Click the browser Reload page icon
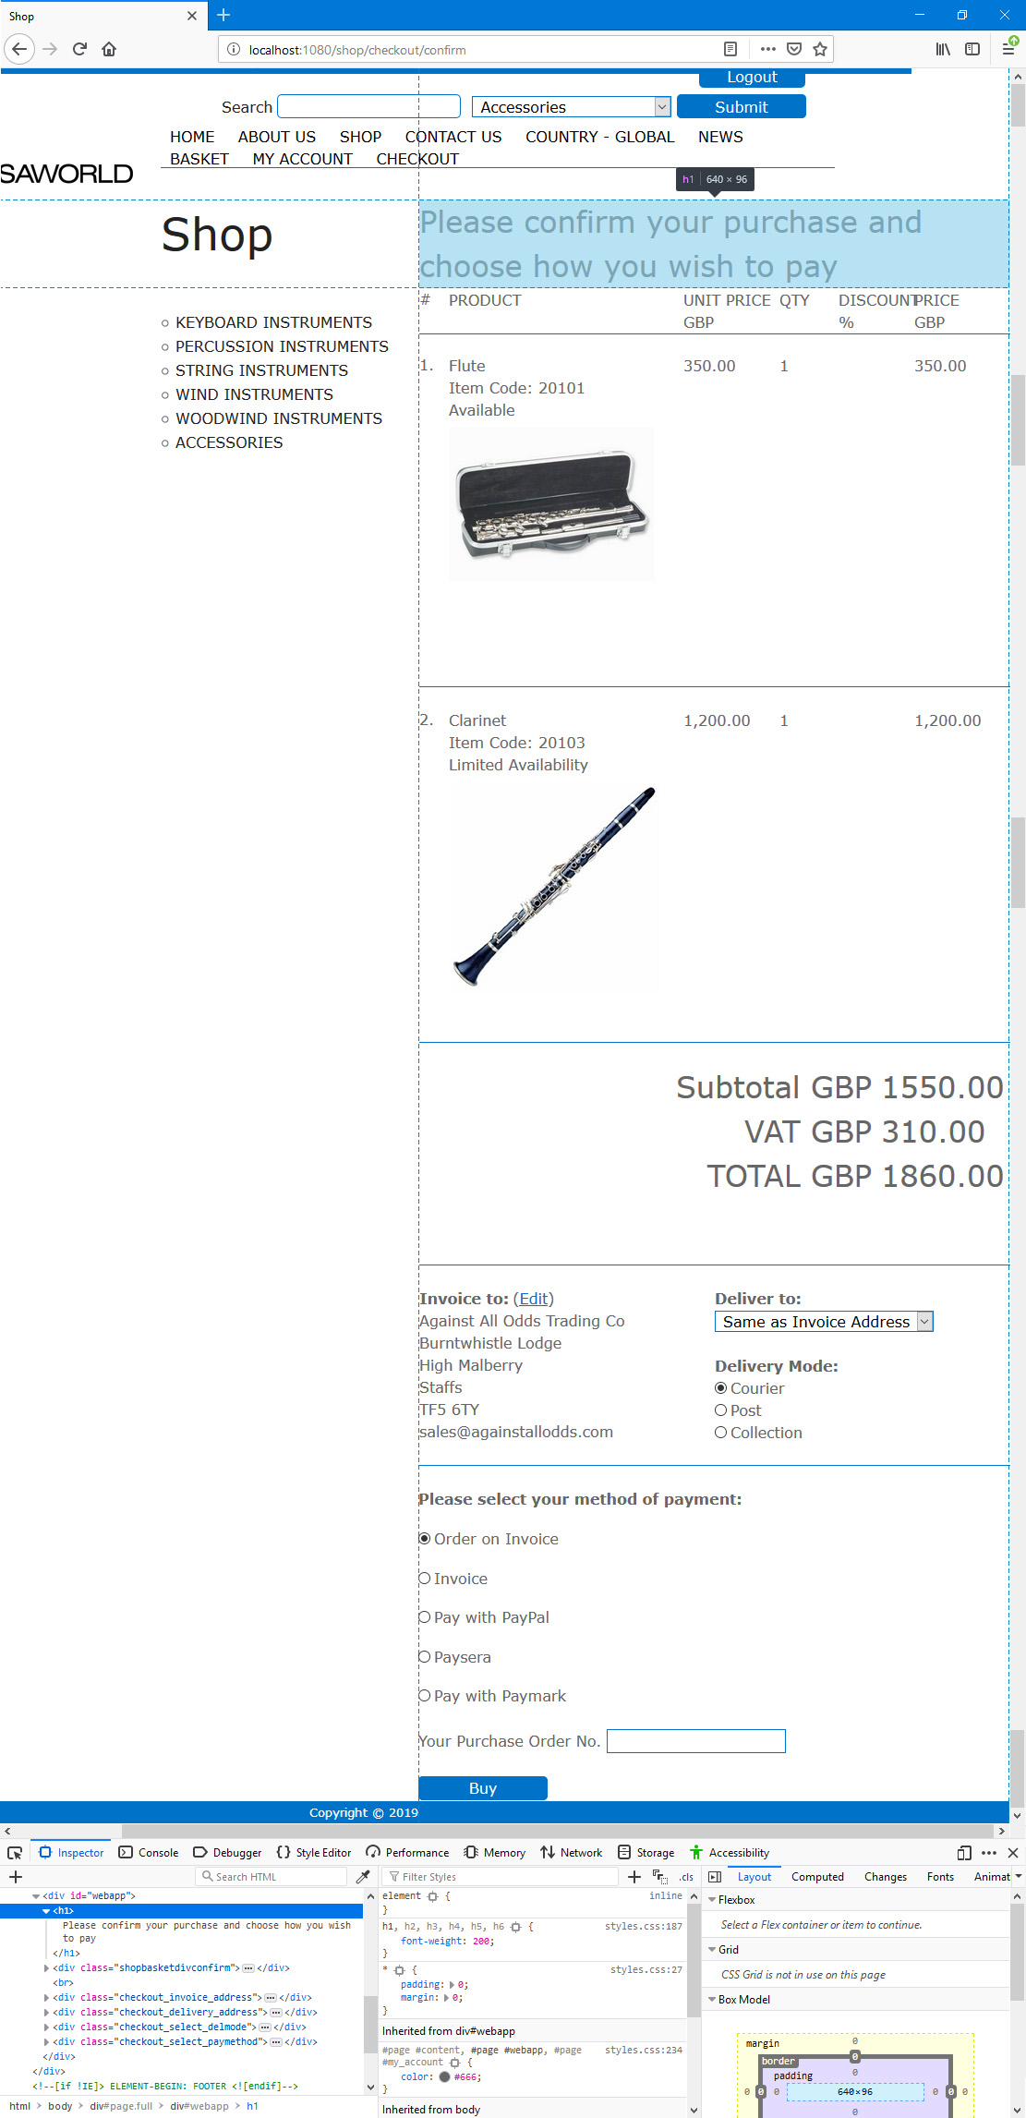The image size is (1026, 2118). tap(79, 49)
